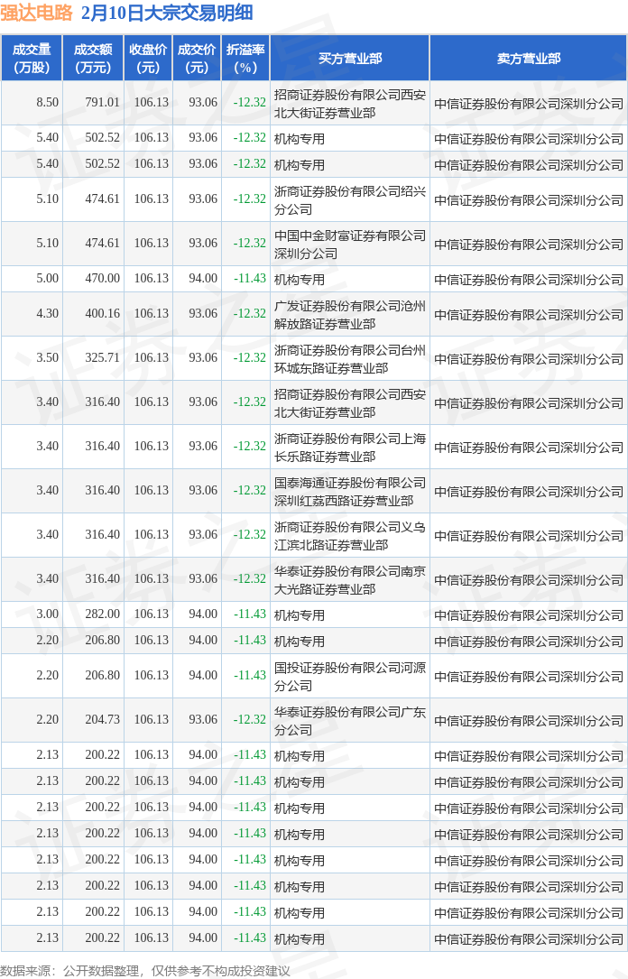Select buyer 广发证券股份有限公司沧州解放路证券营业部
628x979 pixels.
tap(349, 314)
